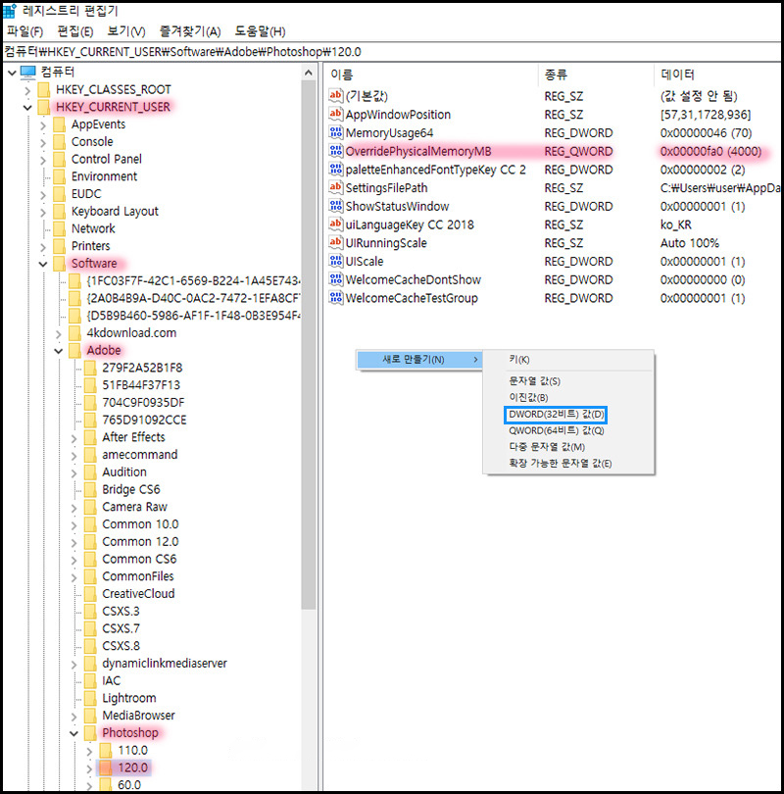Click the binary icon of UIScale
The width and height of the screenshot is (784, 794).
335,262
